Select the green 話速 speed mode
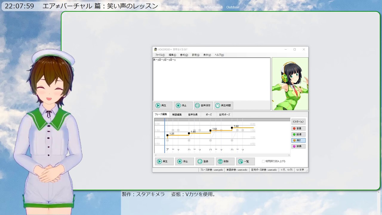The image size is (382, 215). point(298,134)
